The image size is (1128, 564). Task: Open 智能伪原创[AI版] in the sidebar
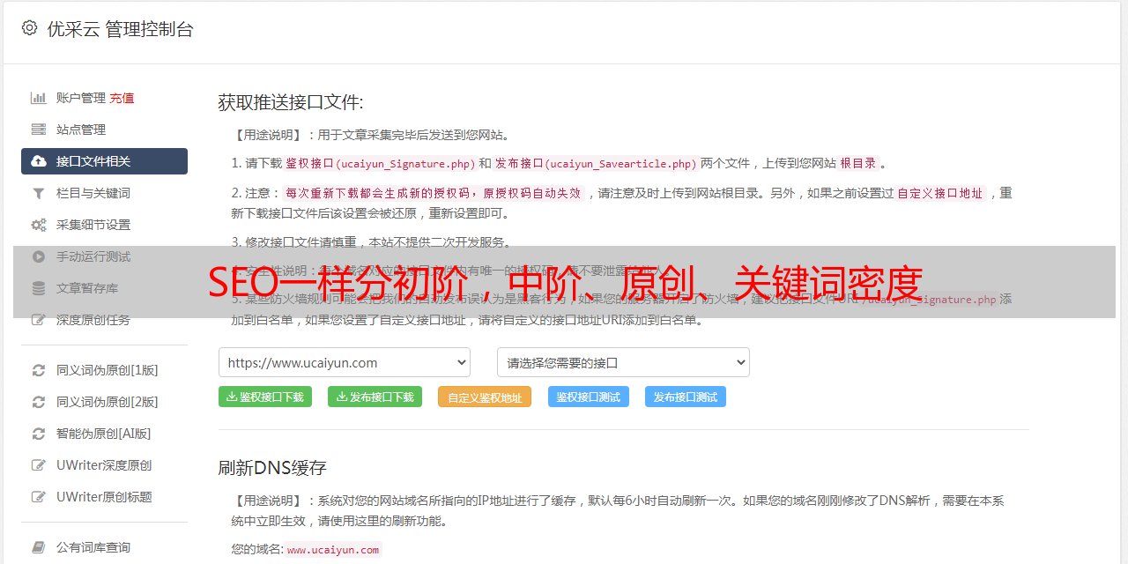(x=104, y=434)
